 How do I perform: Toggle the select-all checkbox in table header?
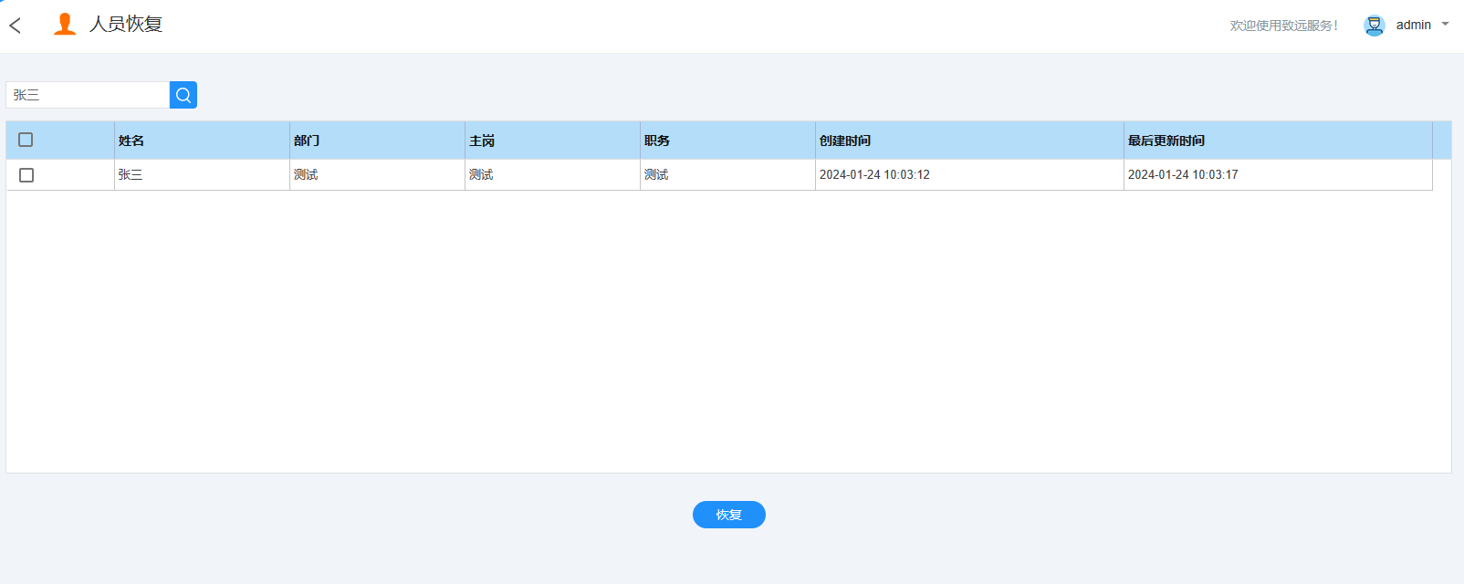pyautogui.click(x=26, y=140)
